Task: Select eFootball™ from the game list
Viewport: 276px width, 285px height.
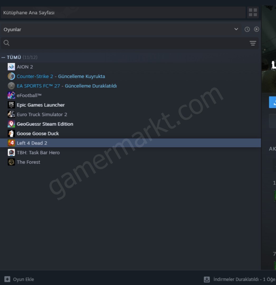Action: point(130,96)
